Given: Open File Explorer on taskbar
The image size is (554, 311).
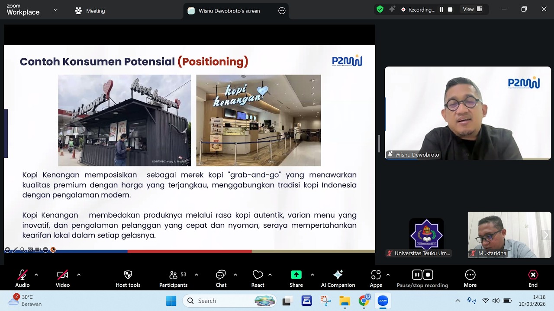Looking at the screenshot, I should [x=345, y=301].
